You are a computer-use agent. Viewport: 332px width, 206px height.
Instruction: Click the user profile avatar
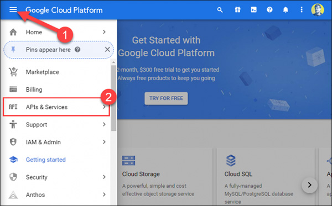tap(318, 10)
